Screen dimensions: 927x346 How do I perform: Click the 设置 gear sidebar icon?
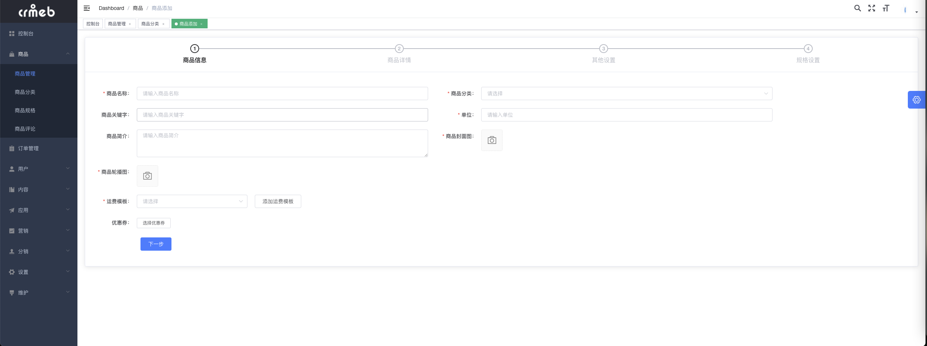point(12,272)
